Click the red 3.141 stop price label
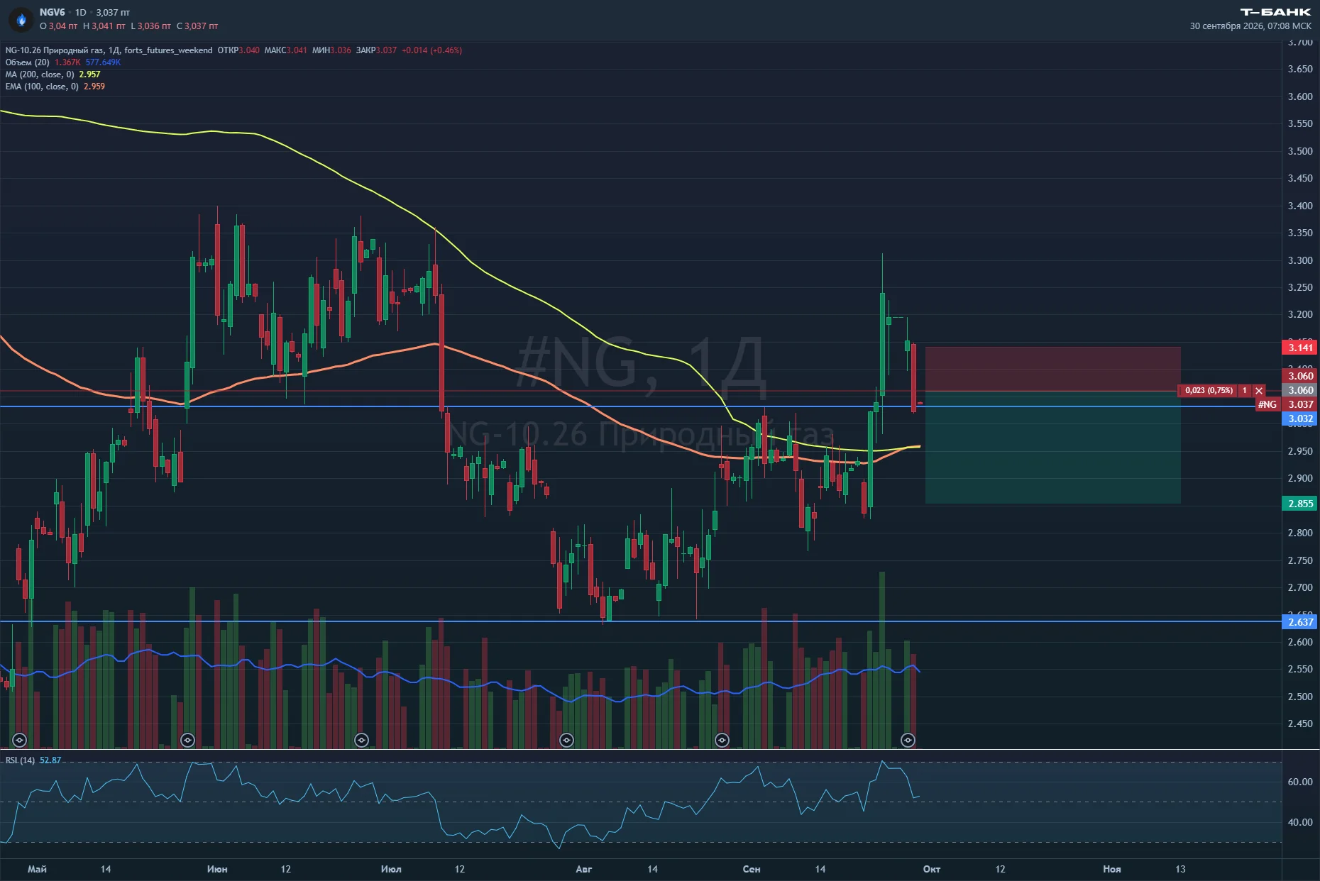Screen dimensions: 1320x881 (1300, 348)
